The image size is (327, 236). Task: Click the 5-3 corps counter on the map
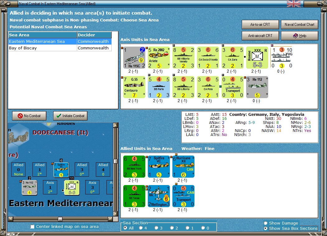click(x=72, y=188)
